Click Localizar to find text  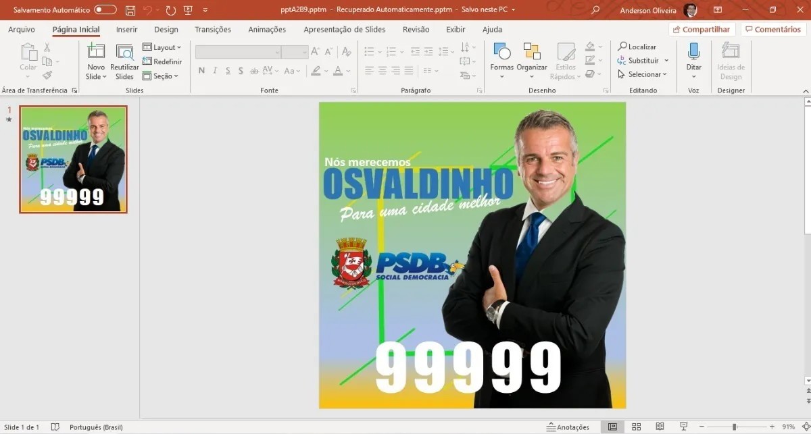[637, 47]
